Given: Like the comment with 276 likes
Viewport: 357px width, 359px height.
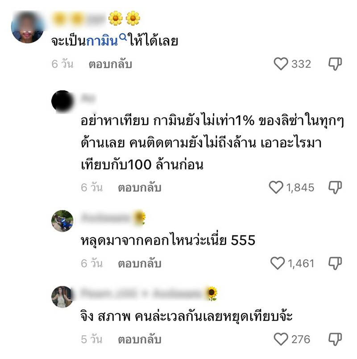Looking at the screenshot, I should tap(281, 339).
